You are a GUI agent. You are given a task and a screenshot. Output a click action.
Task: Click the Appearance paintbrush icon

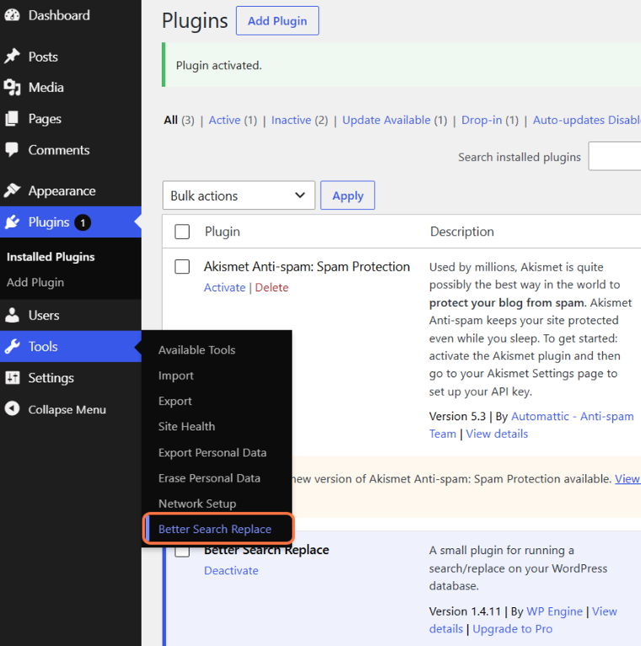tap(13, 190)
